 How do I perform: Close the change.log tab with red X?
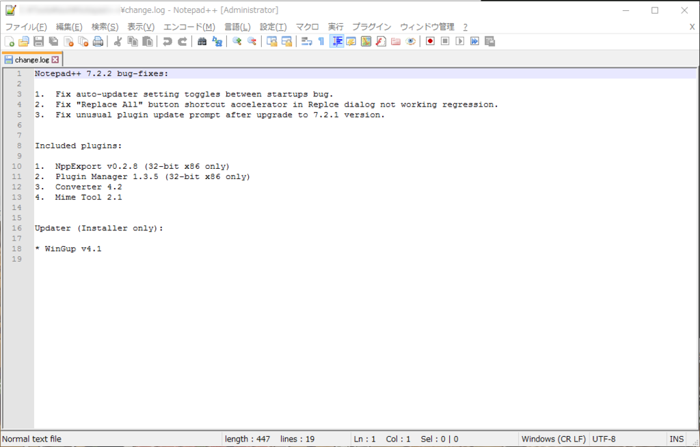coord(55,59)
